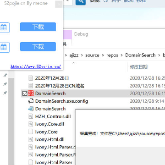Click the Ivony.Core.dll file icon
Screen dimensions: 165x165
[x=31, y=124]
